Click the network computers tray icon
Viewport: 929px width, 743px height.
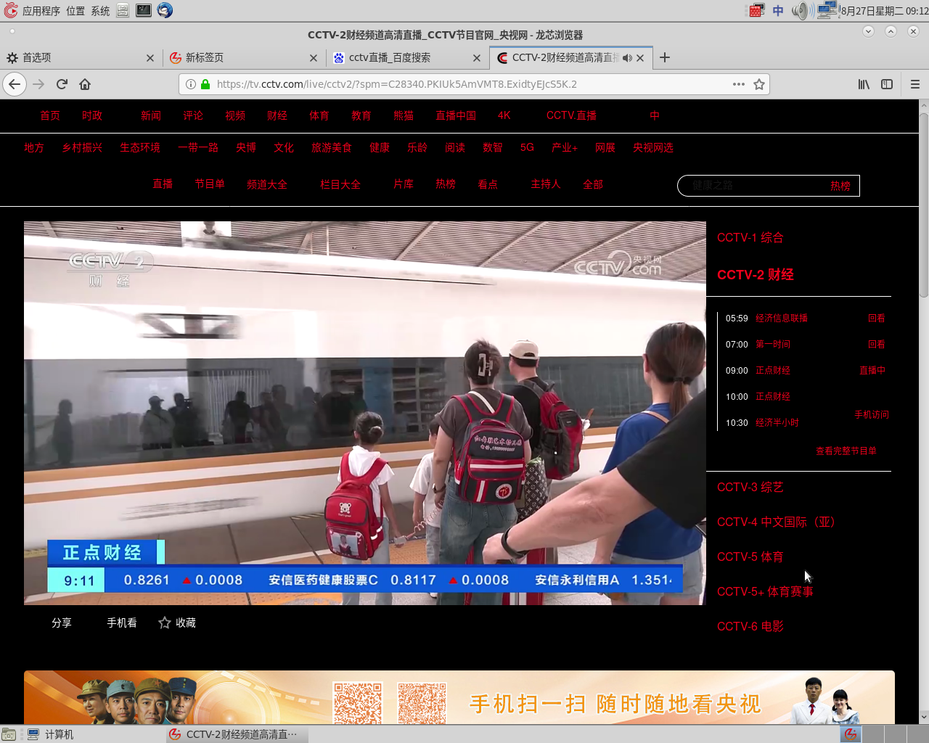coord(827,10)
